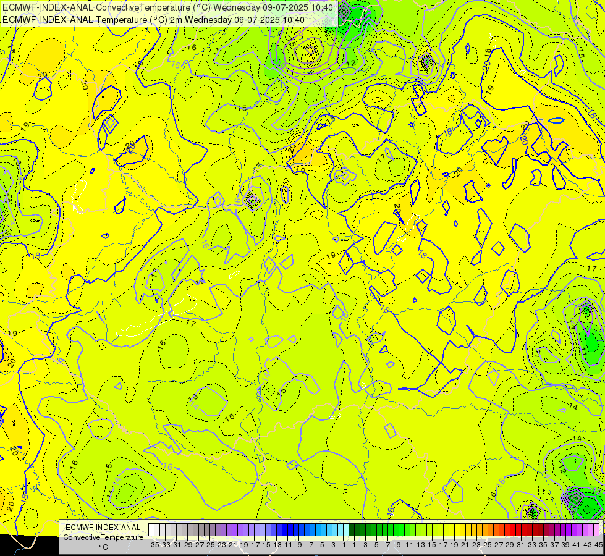Click the -15 value in the color scale
Image resolution: width=605 pixels, height=556 pixels.
[266, 545]
